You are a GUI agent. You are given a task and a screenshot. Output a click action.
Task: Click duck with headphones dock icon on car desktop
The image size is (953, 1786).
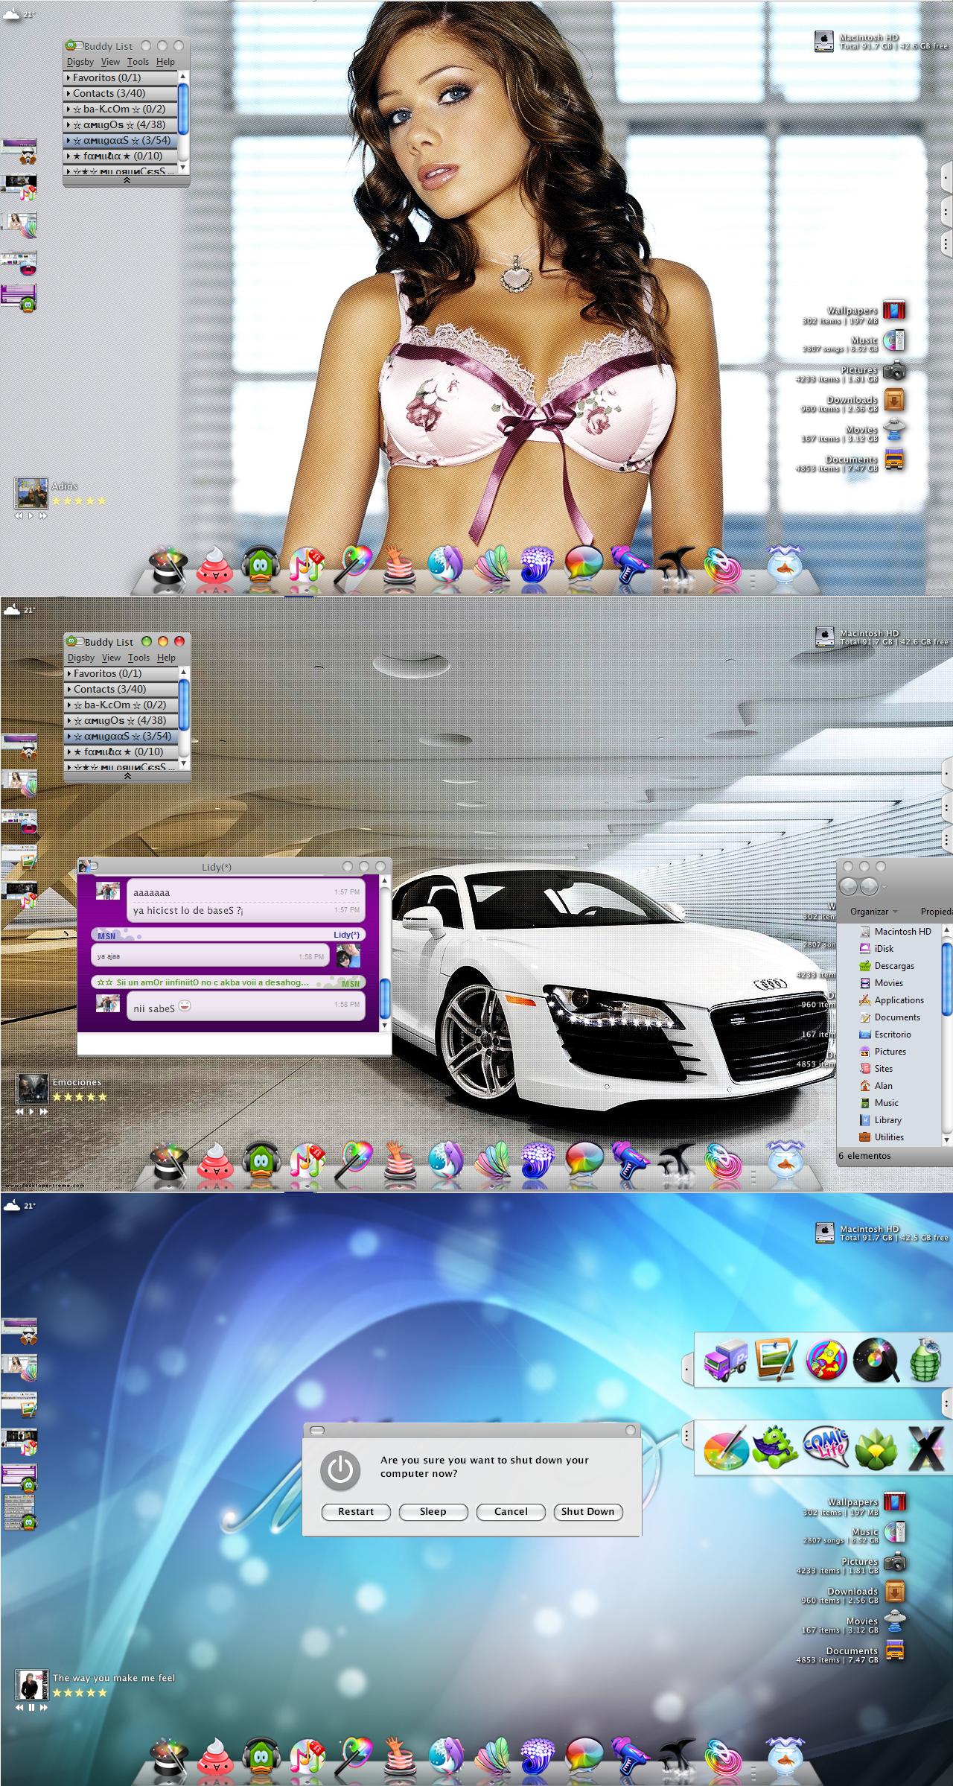261,1160
